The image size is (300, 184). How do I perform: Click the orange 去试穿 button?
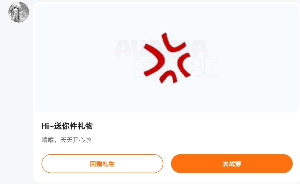232,164
